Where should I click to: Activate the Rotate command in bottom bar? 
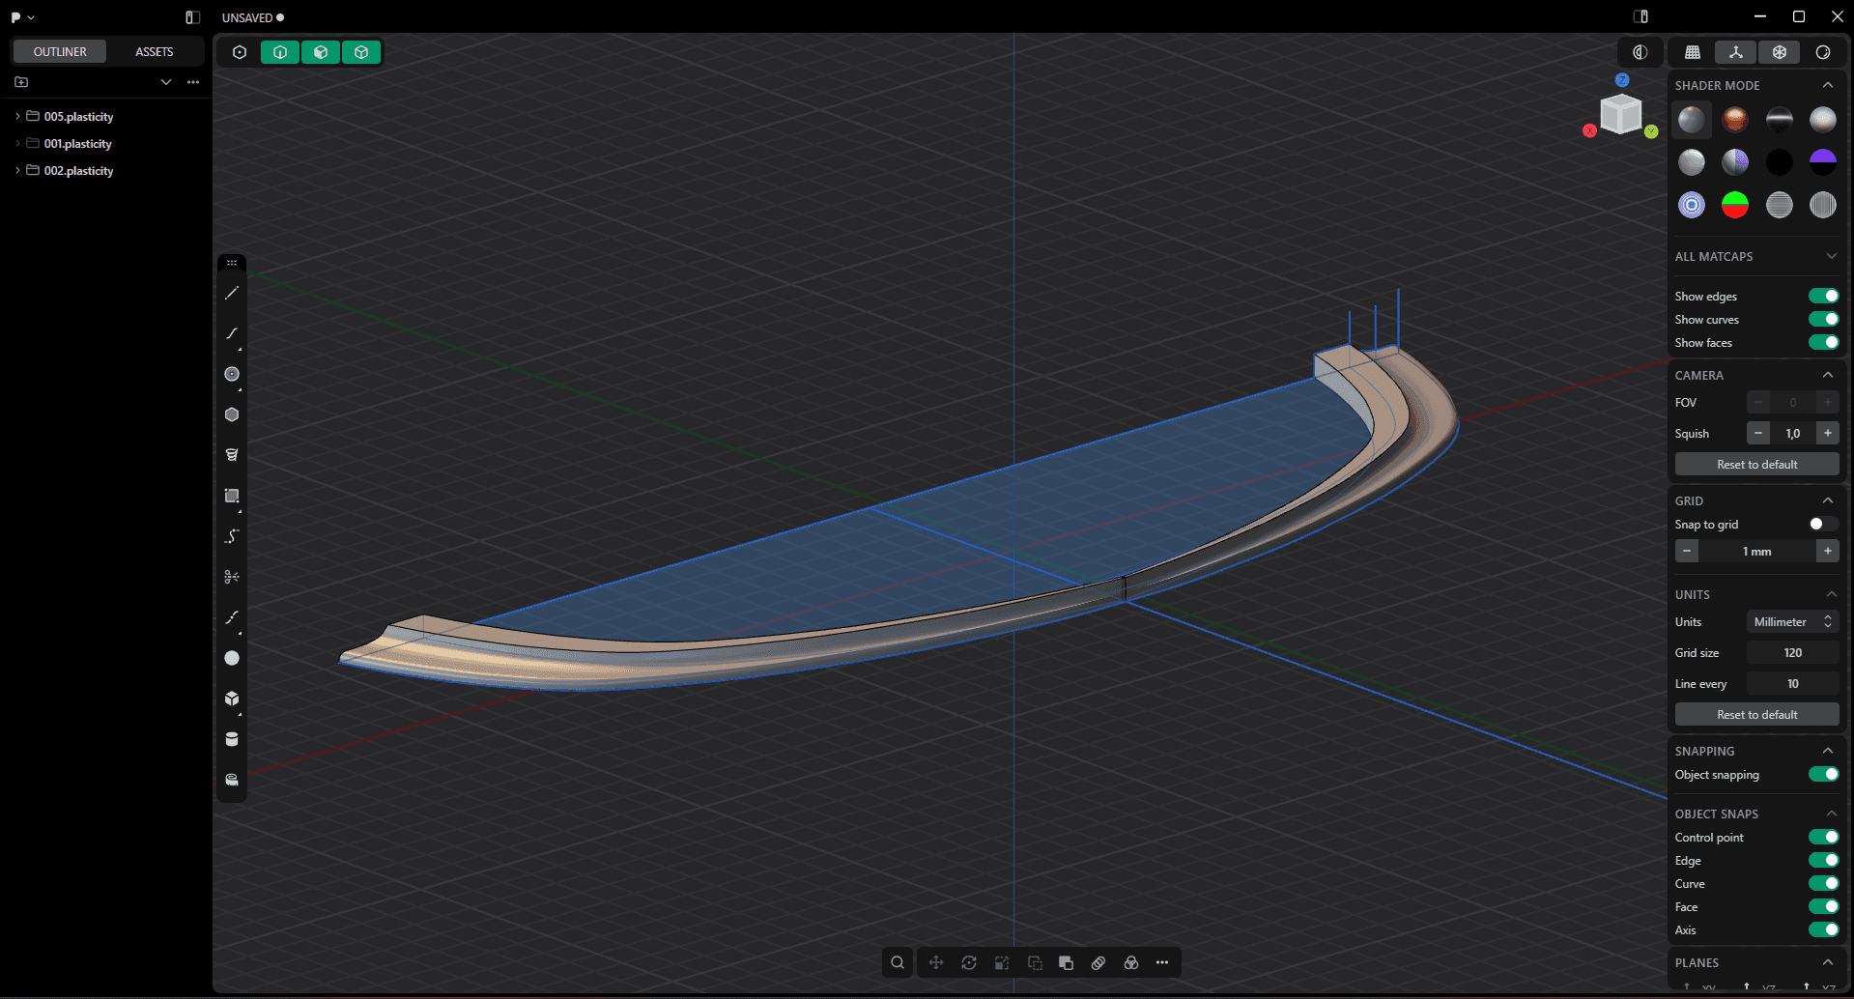point(969,962)
